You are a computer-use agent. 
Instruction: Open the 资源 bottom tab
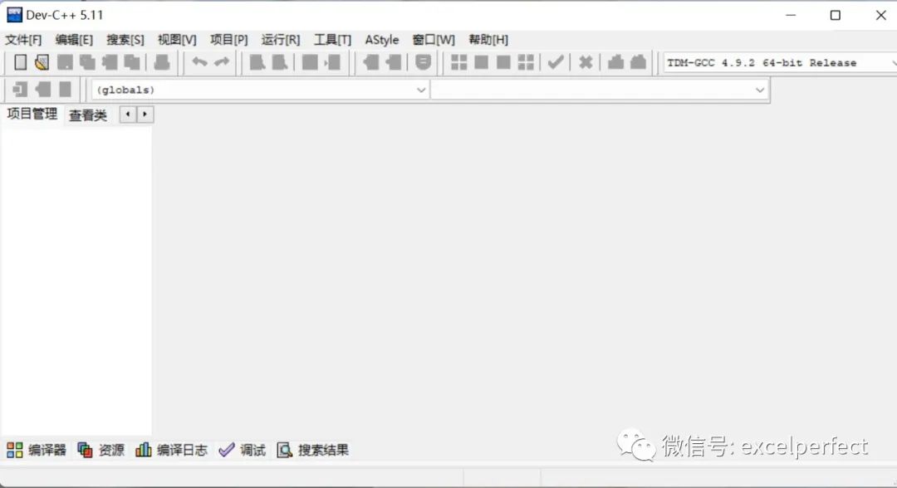[100, 450]
